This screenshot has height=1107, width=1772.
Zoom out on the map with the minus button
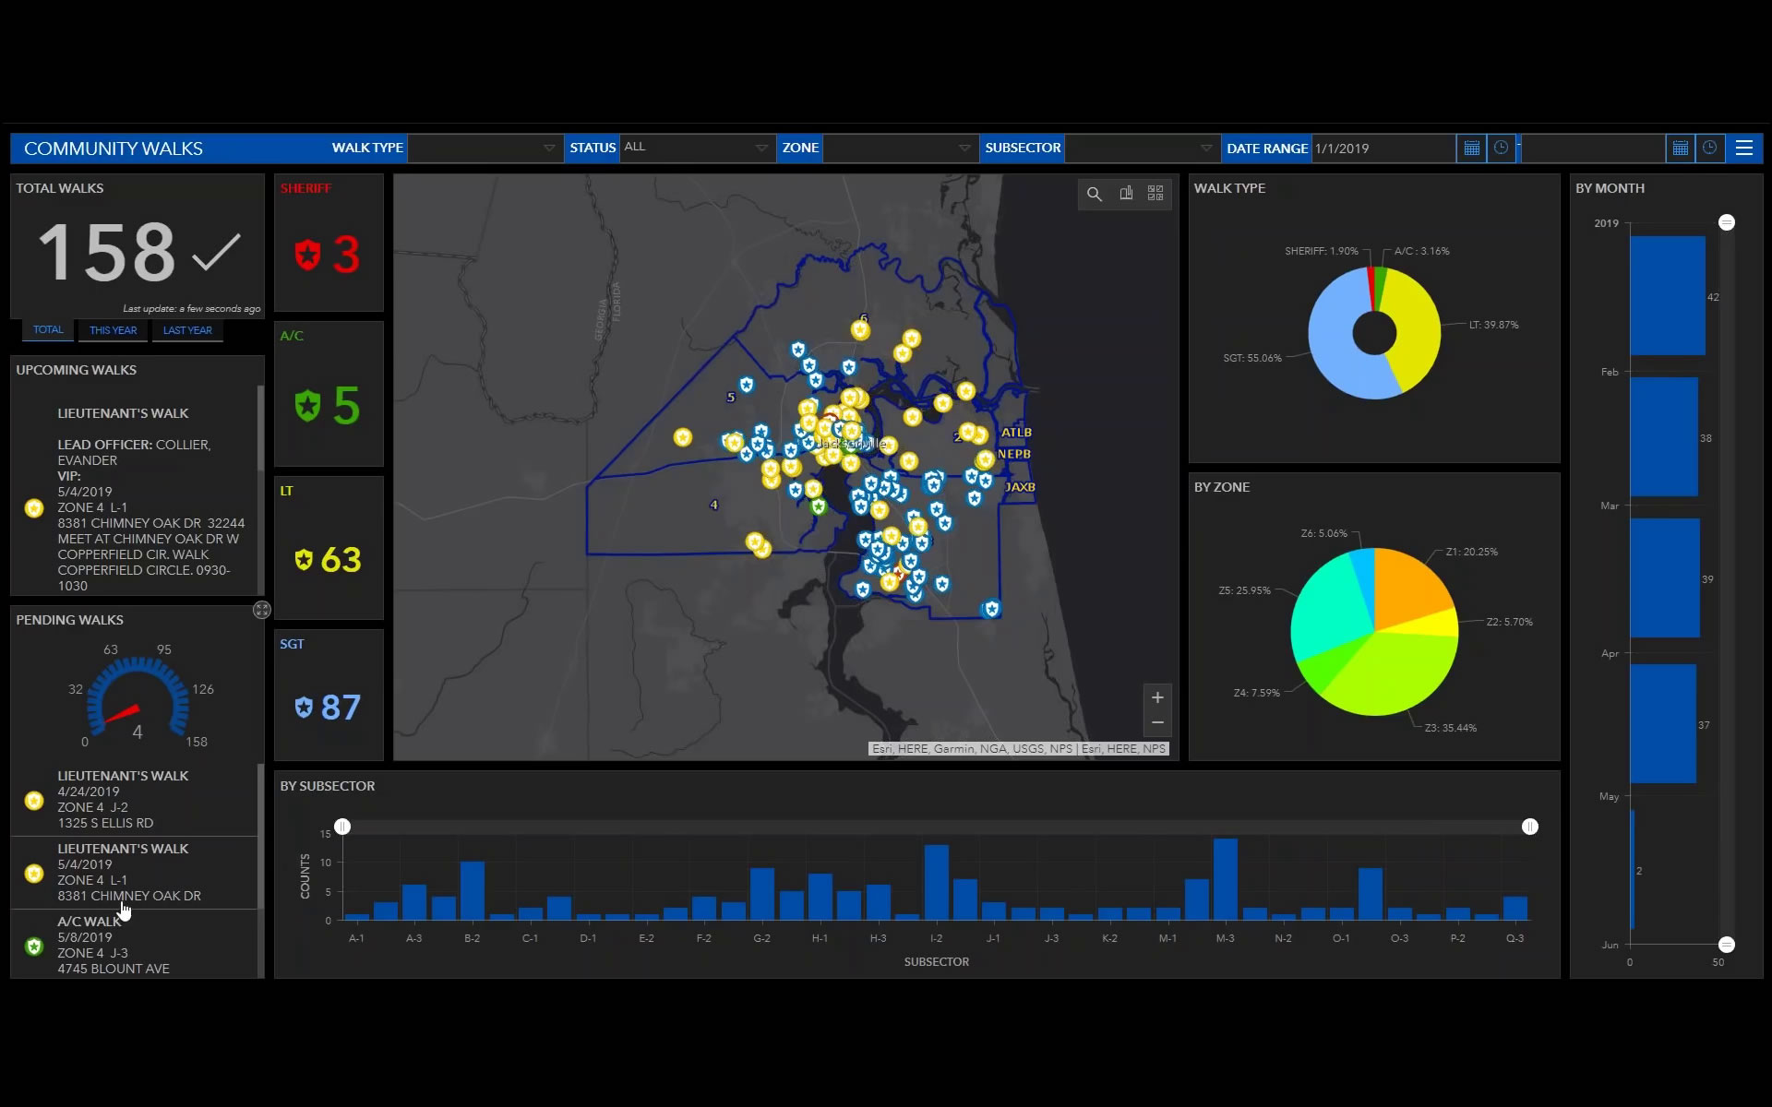[1157, 723]
